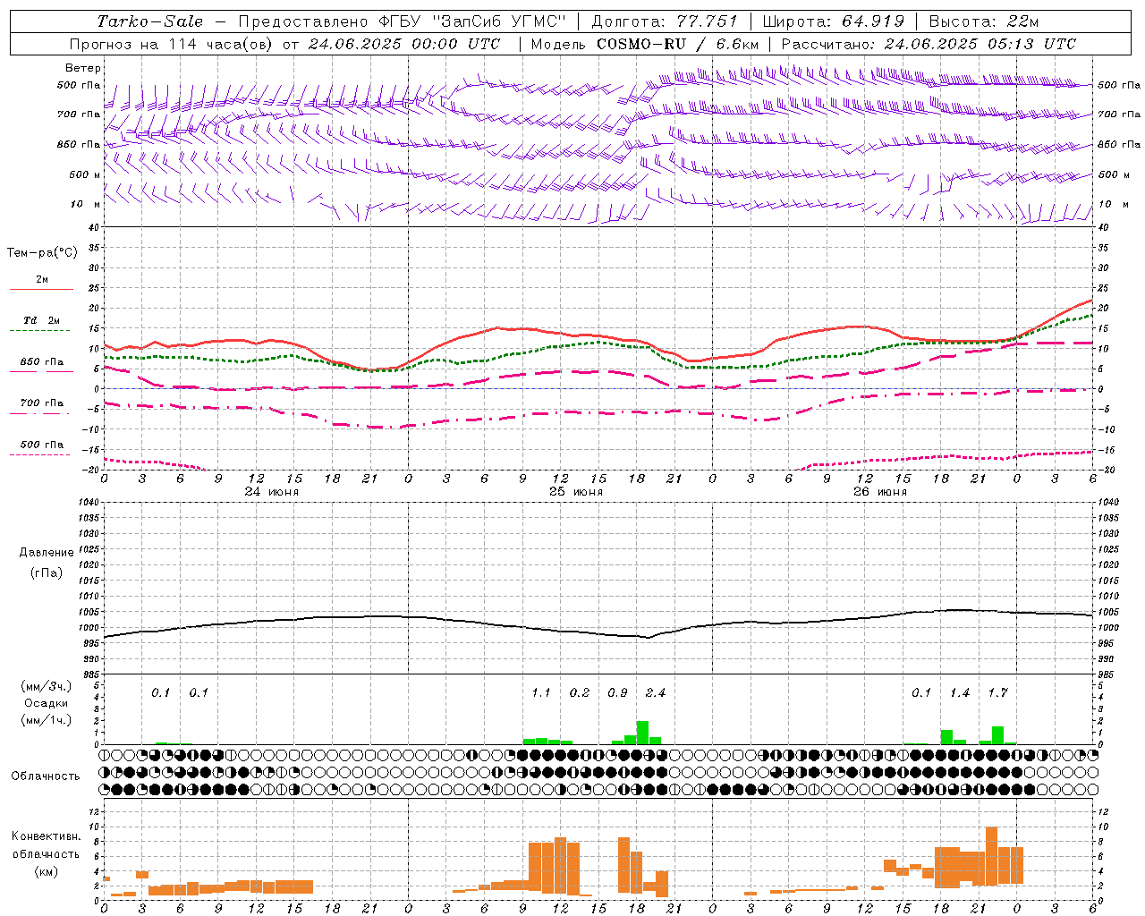The height and width of the screenshot is (916, 1145).
Task: Click the '1.1' precipitation value
Action: pos(541,693)
